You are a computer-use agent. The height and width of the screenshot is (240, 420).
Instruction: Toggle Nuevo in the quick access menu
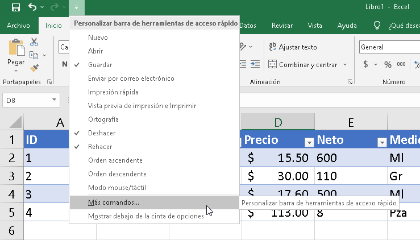(154, 38)
